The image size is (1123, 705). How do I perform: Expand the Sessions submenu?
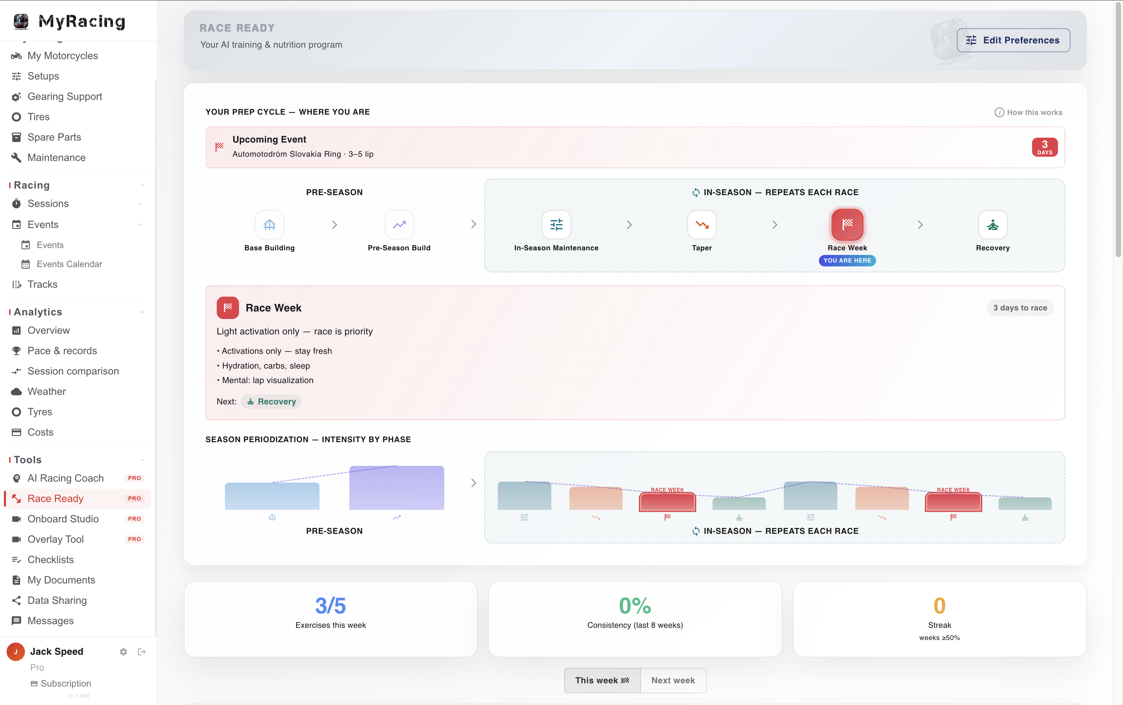[x=140, y=204]
